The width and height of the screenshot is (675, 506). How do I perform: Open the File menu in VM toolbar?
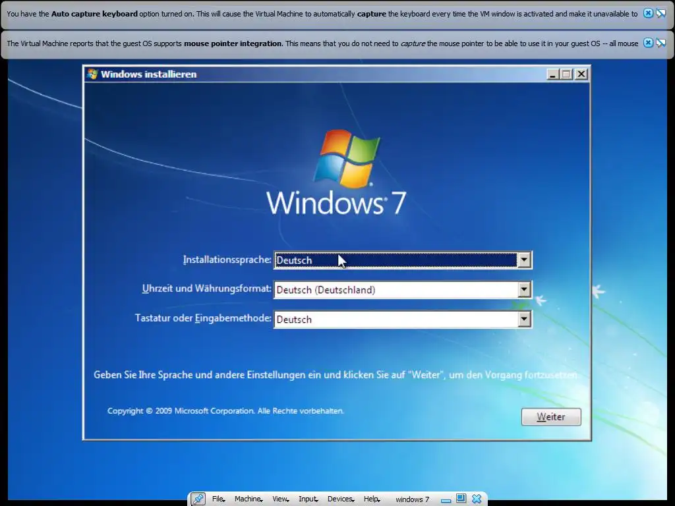pos(218,499)
